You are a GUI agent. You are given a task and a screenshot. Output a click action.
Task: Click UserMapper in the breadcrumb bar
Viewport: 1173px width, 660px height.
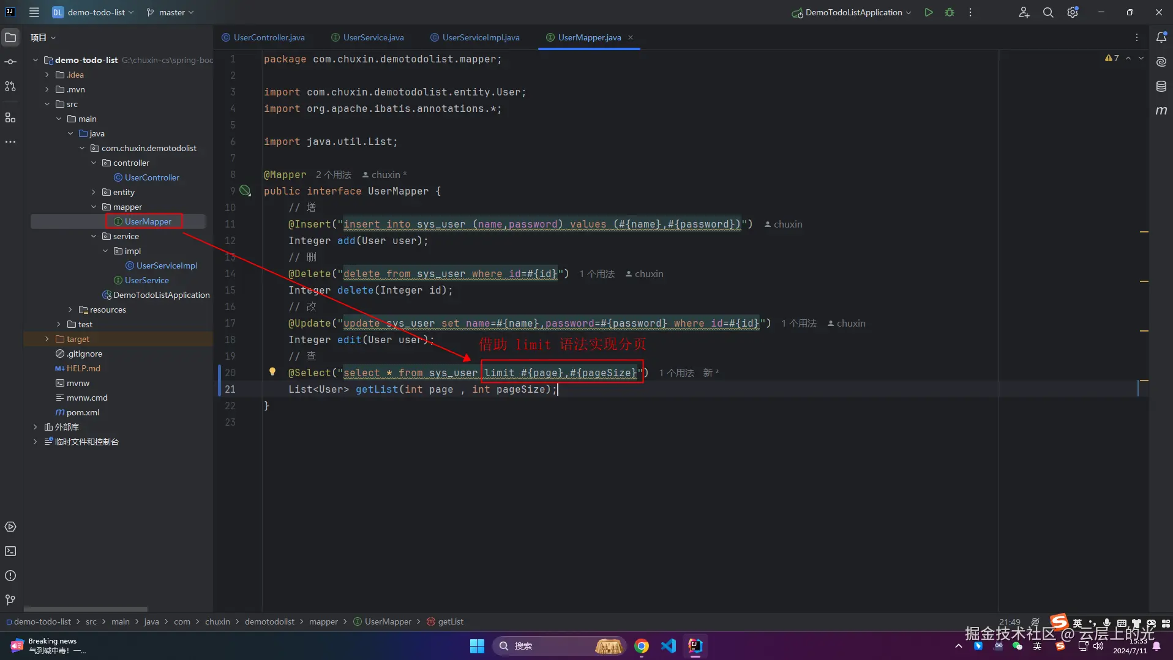[382, 621]
